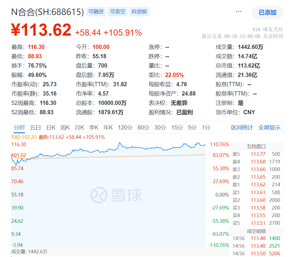This screenshot has width=293, height=257.
Task: Select the 日K chart tab
Action: click(x=51, y=128)
